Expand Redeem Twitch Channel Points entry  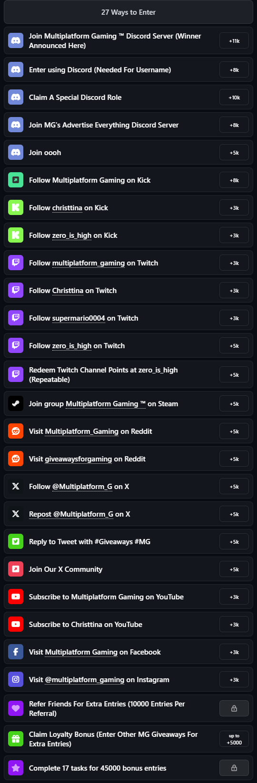[x=128, y=375]
